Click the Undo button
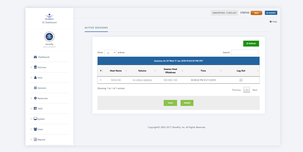Viewport: 303px width, 152px height. coord(170,103)
